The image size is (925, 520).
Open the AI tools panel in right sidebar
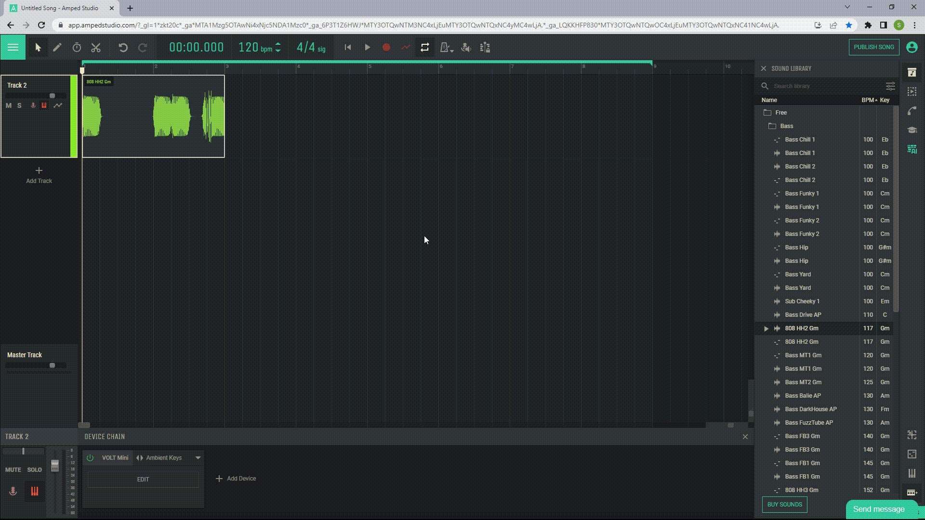pyautogui.click(x=912, y=149)
